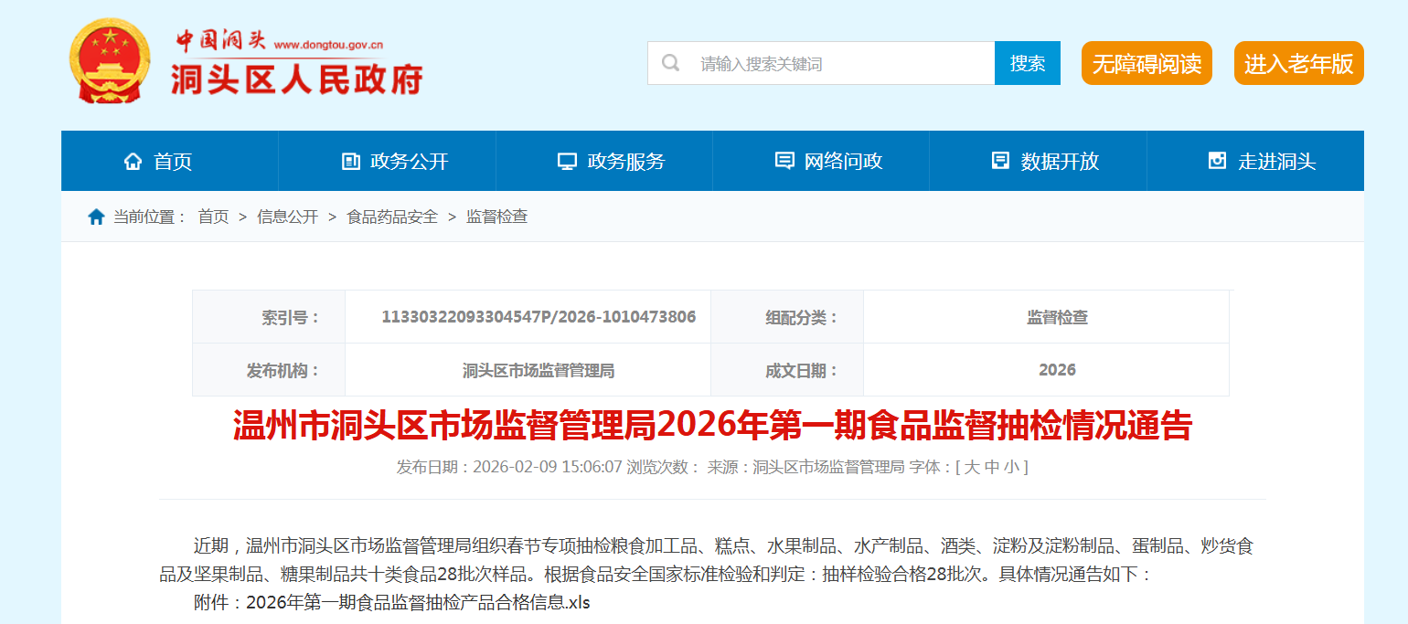
Task: Open the 数据开放 menu item
Action: 1060,162
